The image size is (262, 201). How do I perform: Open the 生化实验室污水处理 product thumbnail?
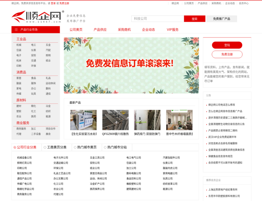tap(83, 120)
